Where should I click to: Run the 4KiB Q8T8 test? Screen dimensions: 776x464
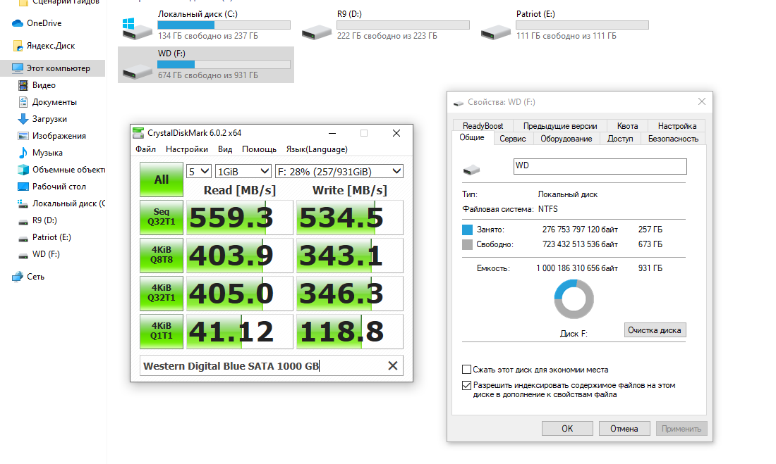162,255
